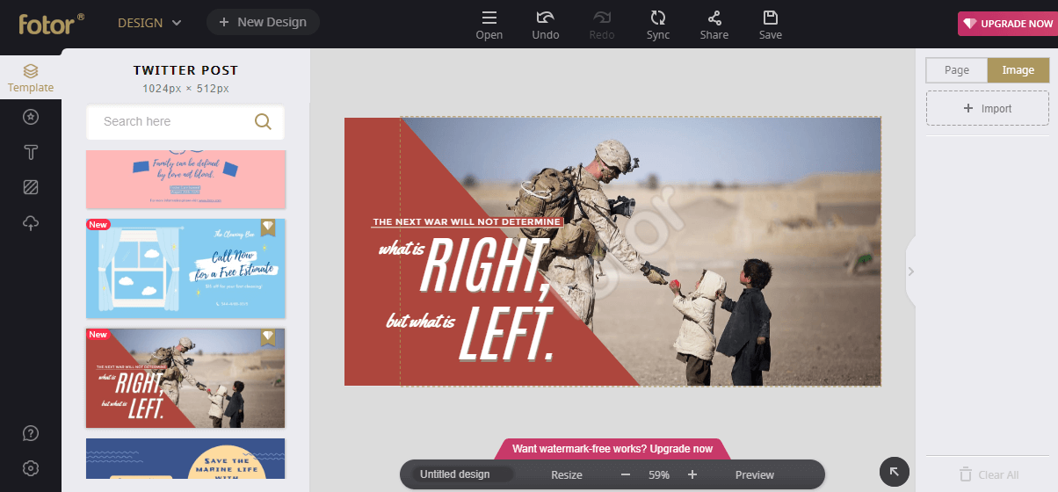Click the watermark-free Upgrade now banner

[x=612, y=448]
